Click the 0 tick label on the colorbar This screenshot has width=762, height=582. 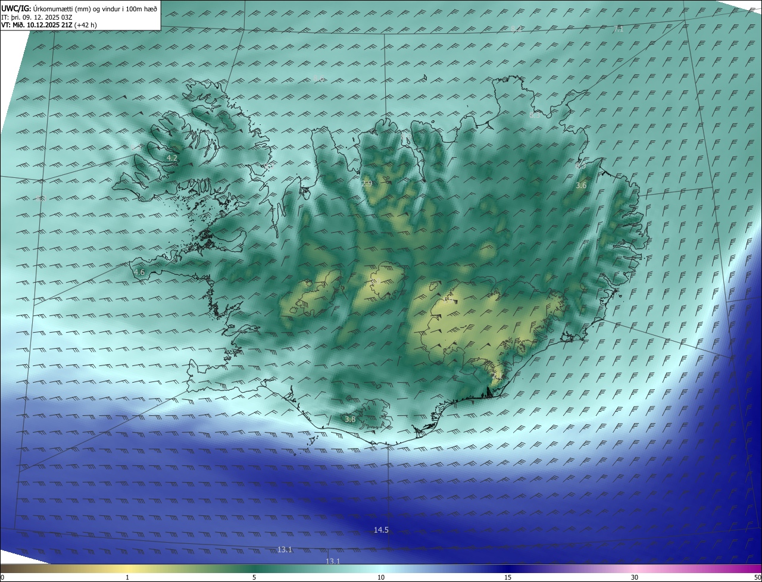click(x=2, y=577)
